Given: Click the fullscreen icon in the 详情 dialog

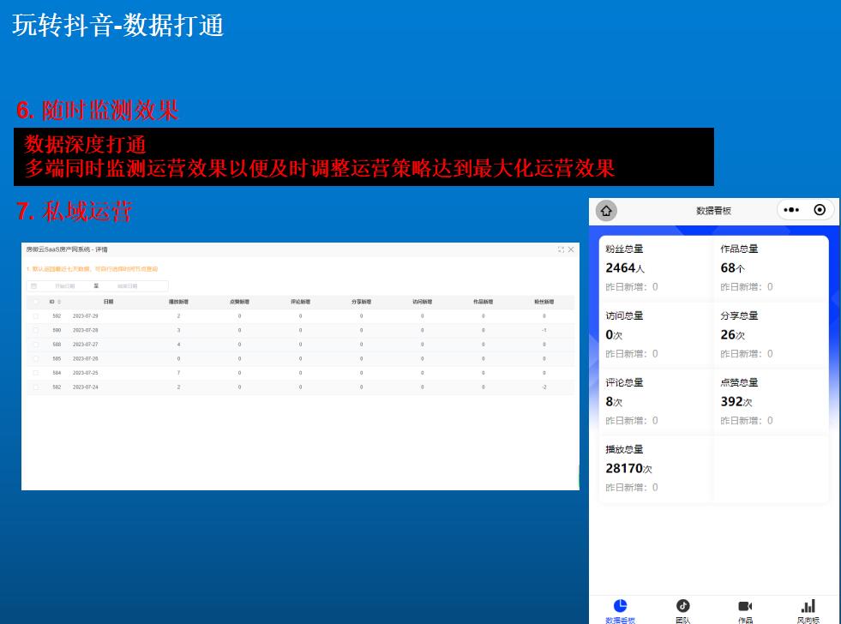Looking at the screenshot, I should coord(561,249).
